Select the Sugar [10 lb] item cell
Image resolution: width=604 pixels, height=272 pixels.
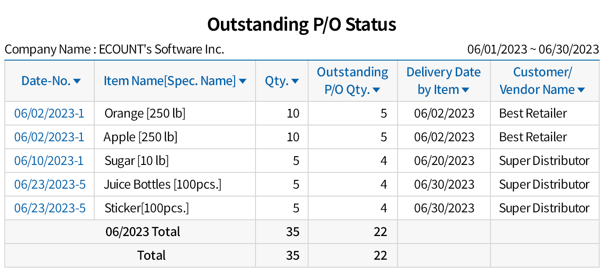pos(136,161)
